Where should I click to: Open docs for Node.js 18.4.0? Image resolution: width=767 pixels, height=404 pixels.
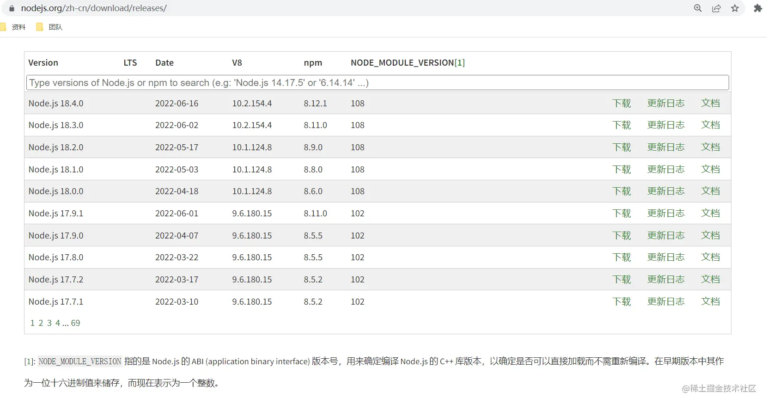point(710,103)
